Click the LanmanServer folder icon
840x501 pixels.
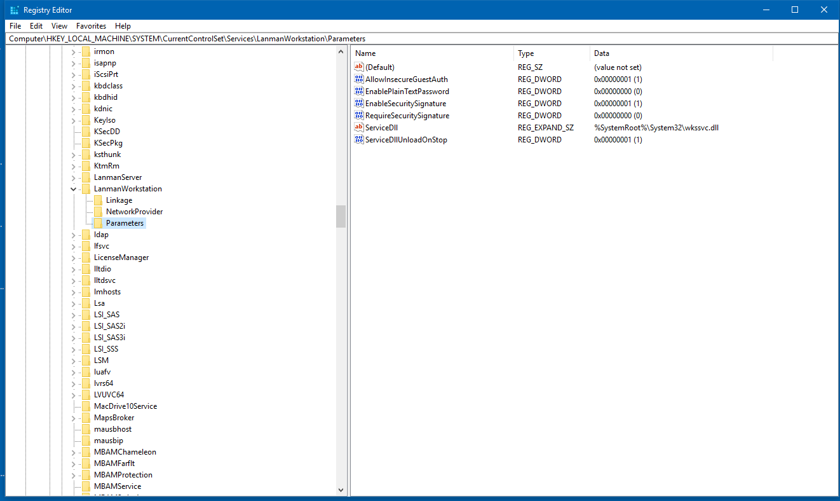(86, 177)
